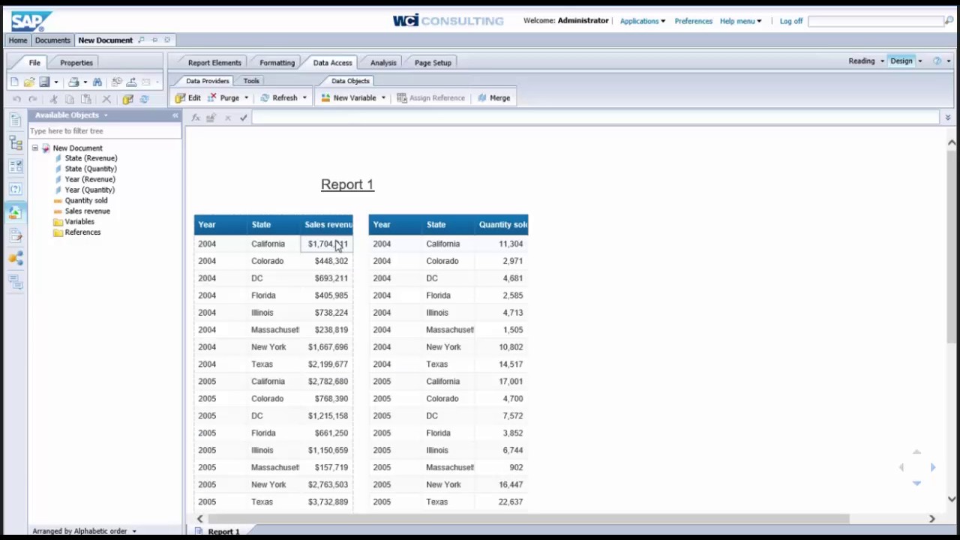Viewport: 960px width, 540px height.
Task: Click the Log off link
Action: [791, 21]
